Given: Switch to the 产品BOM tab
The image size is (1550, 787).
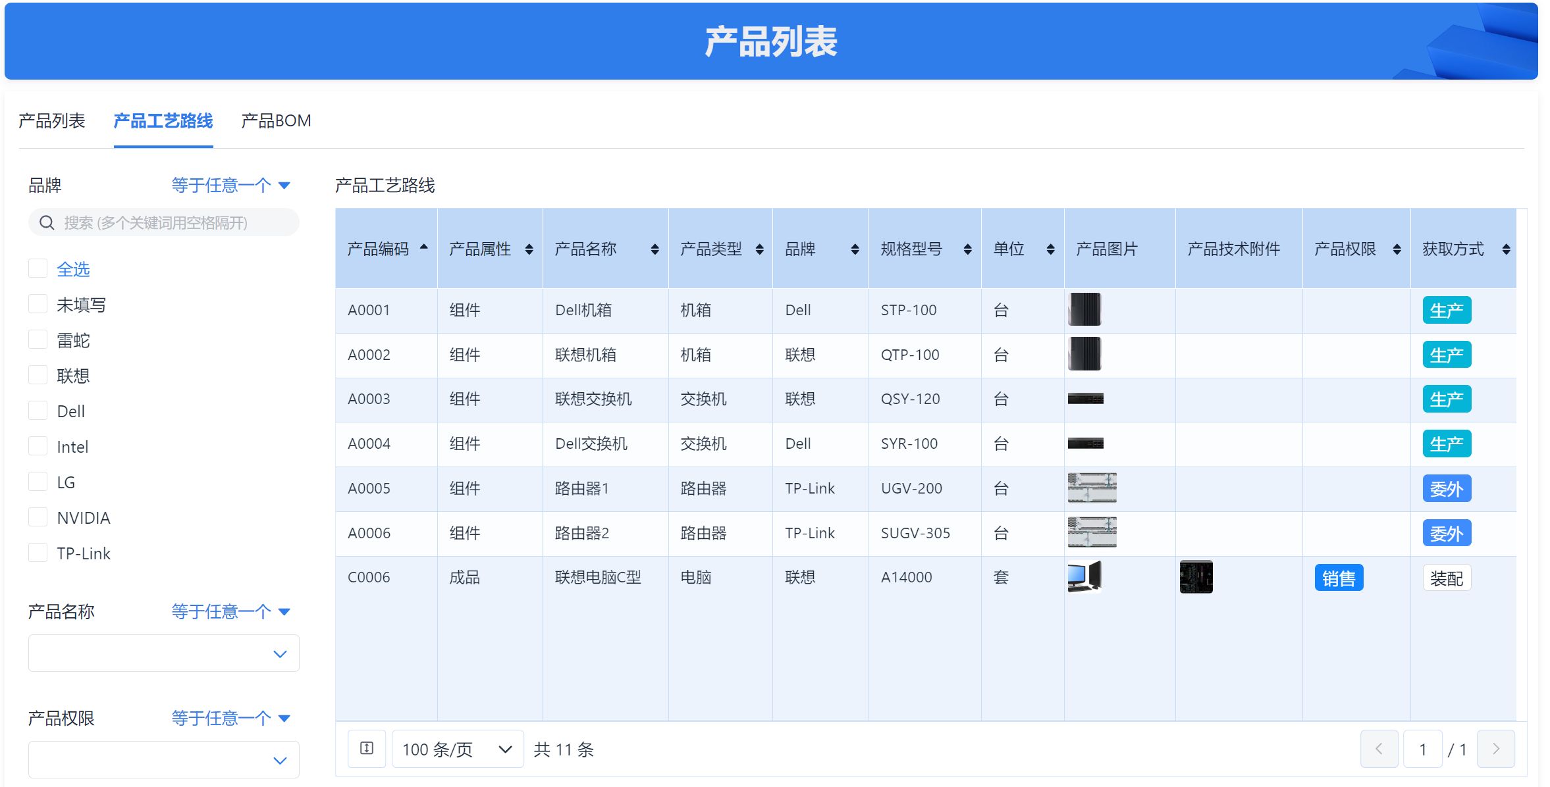Looking at the screenshot, I should 275,121.
